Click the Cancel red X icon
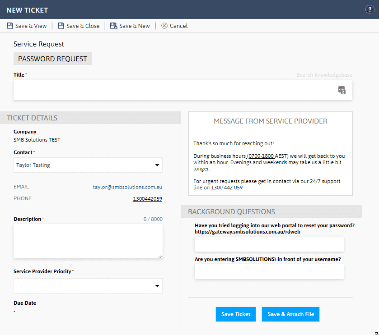Viewport: 379px width, 335px height. pyautogui.click(x=164, y=26)
